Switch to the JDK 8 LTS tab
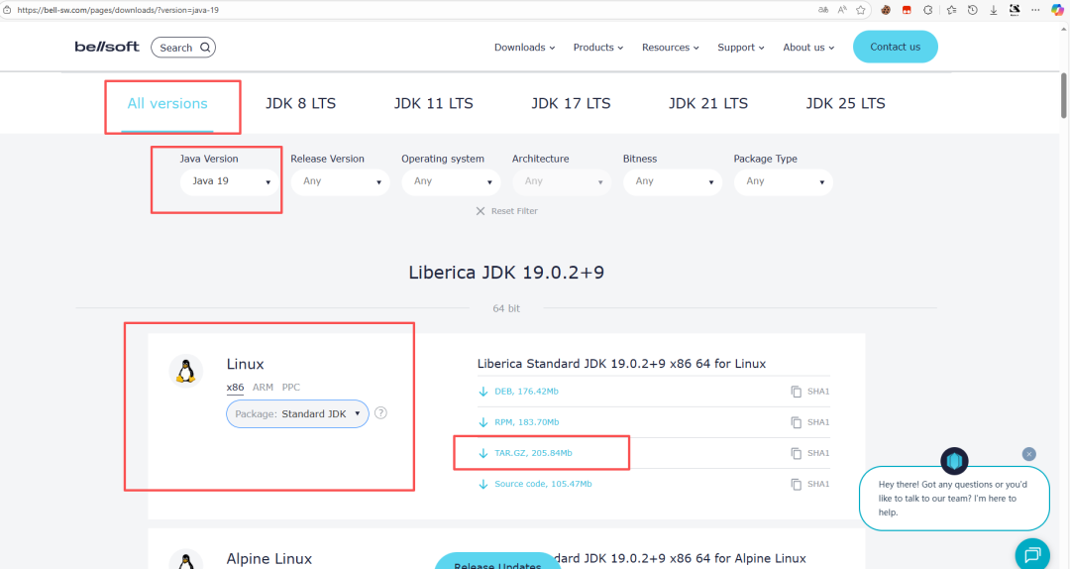 click(x=300, y=104)
